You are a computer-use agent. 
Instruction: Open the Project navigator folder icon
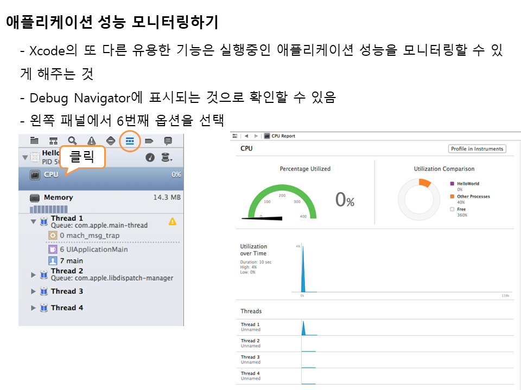tap(34, 141)
